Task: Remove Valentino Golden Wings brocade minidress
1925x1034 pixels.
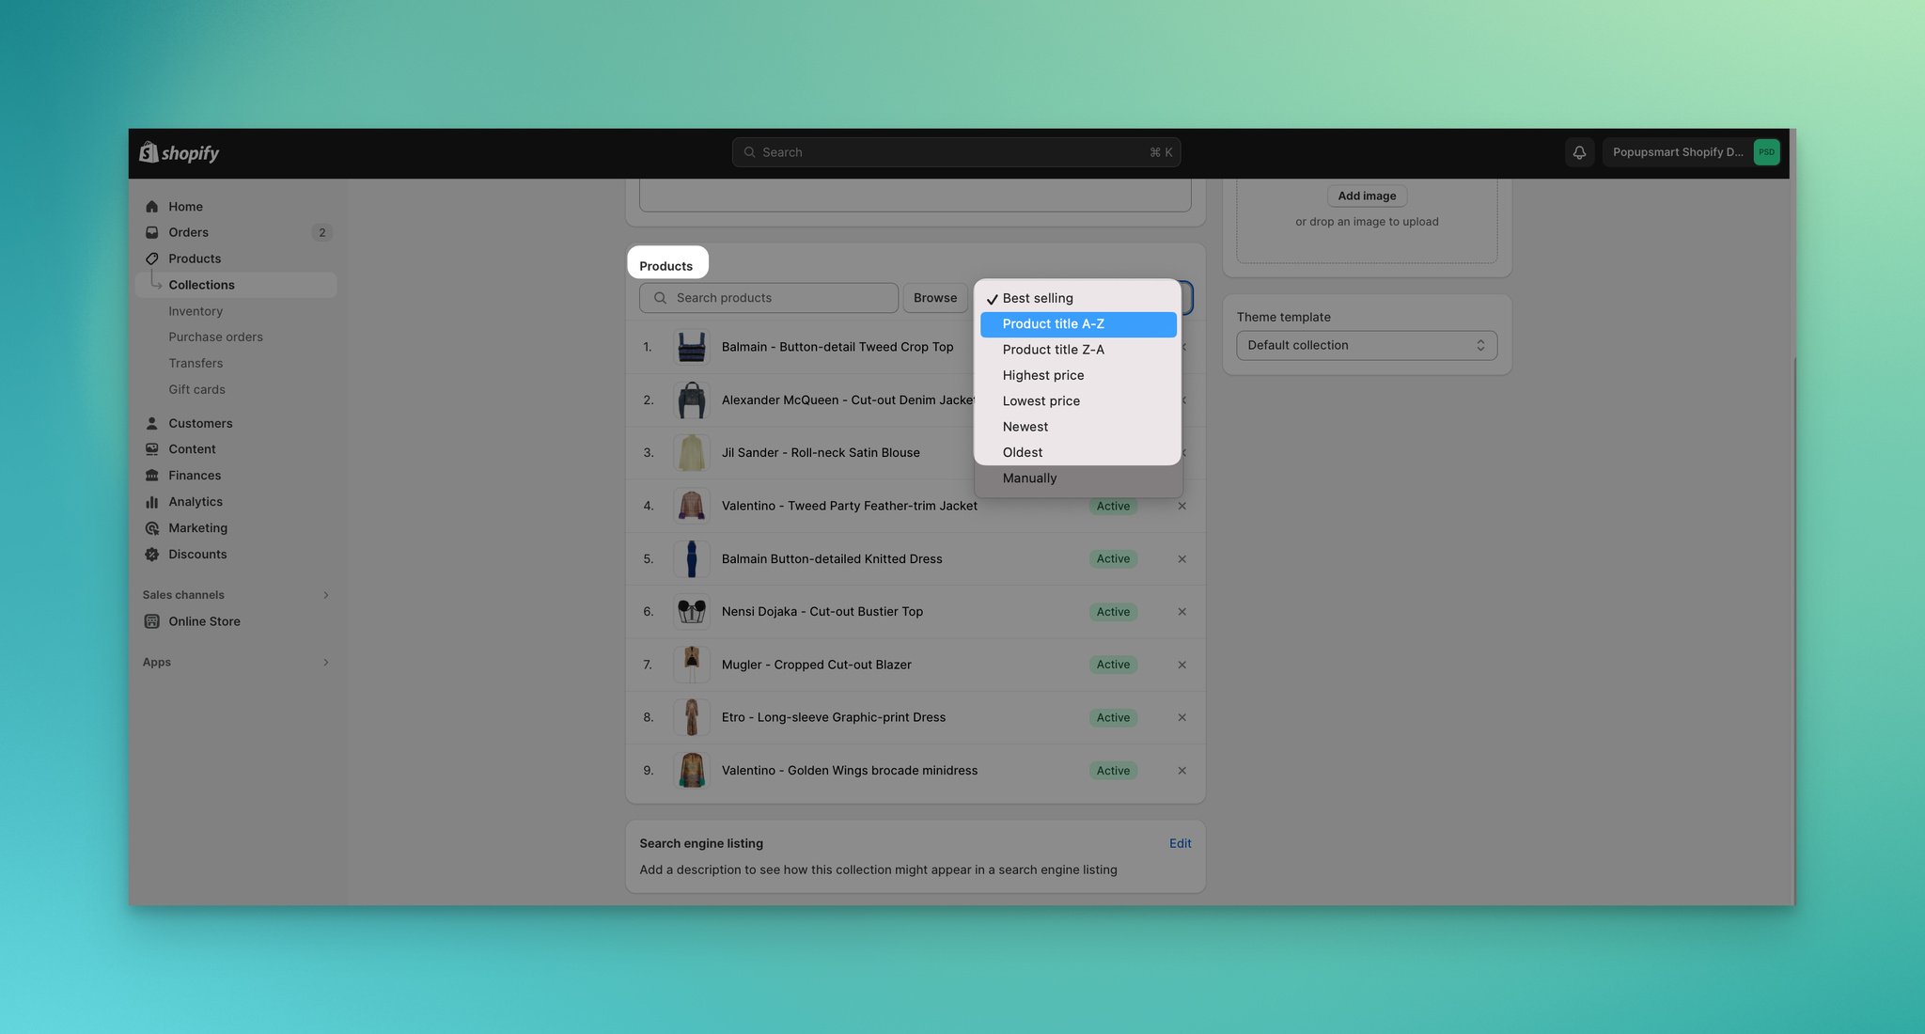Action: click(x=1182, y=771)
